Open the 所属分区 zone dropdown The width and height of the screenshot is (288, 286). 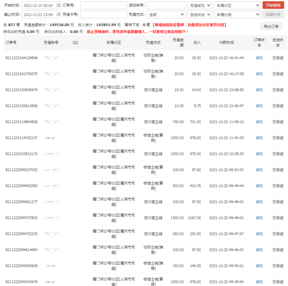[237, 5]
